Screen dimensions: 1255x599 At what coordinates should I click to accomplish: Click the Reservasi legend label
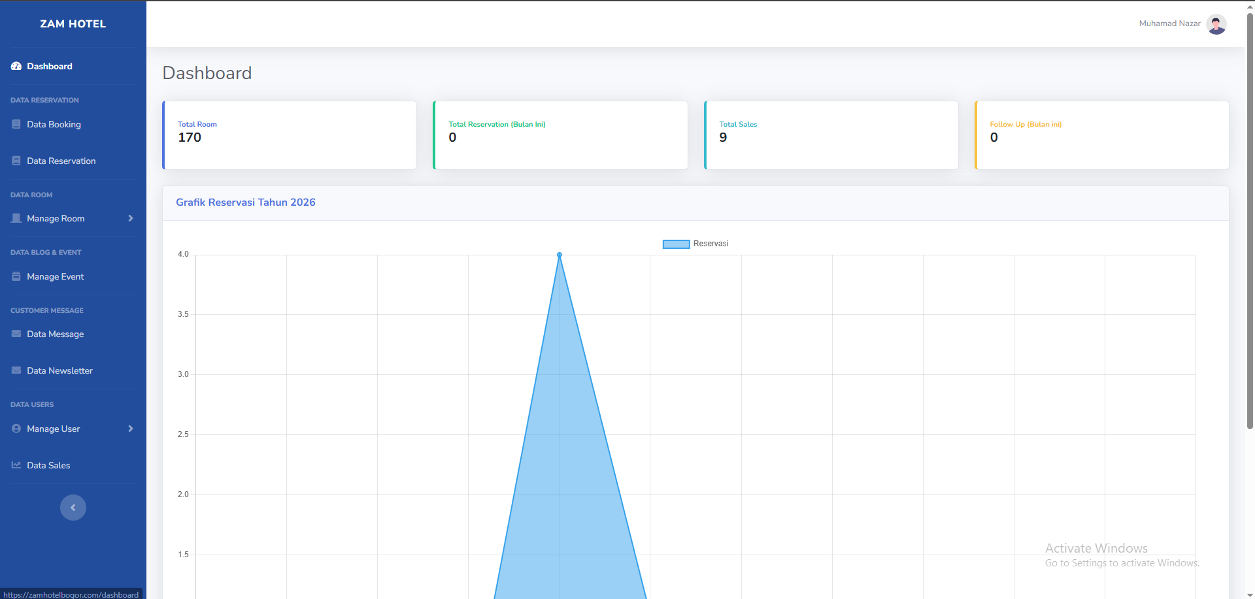711,244
